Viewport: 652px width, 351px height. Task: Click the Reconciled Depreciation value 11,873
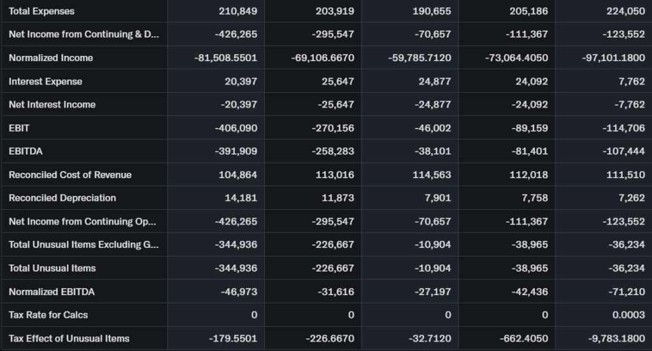point(337,198)
